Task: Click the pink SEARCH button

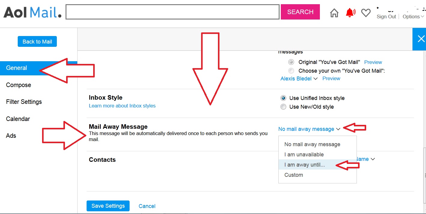Action: pos(300,12)
